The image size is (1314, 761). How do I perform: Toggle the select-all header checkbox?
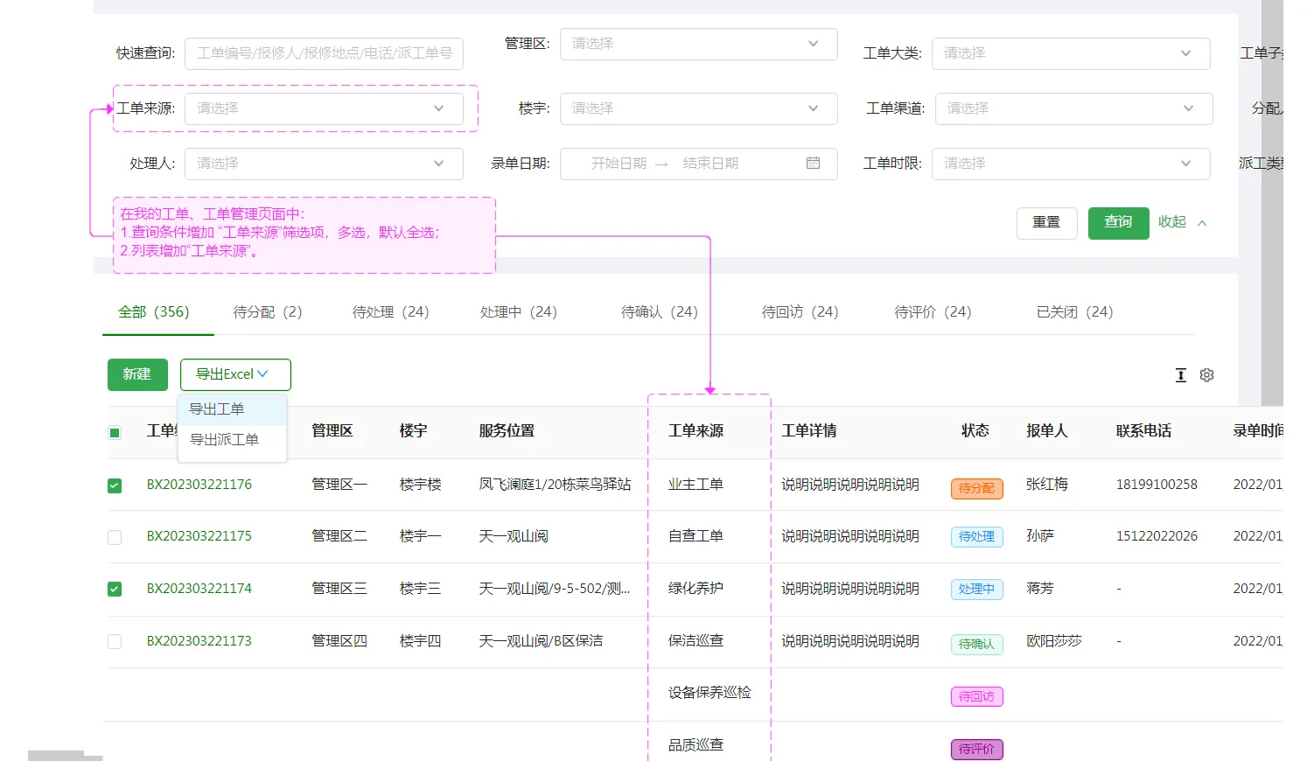[115, 432]
